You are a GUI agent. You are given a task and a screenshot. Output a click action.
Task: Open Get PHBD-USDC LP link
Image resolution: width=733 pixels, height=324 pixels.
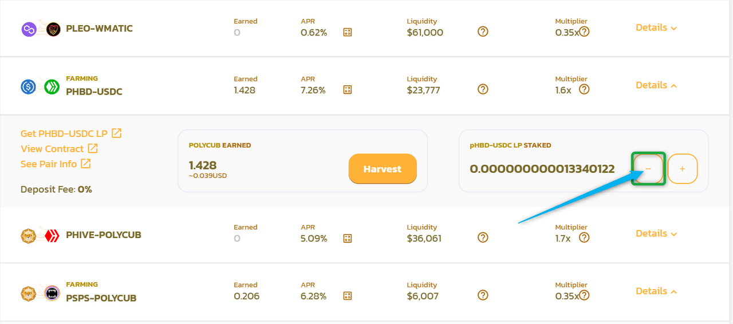tap(71, 133)
